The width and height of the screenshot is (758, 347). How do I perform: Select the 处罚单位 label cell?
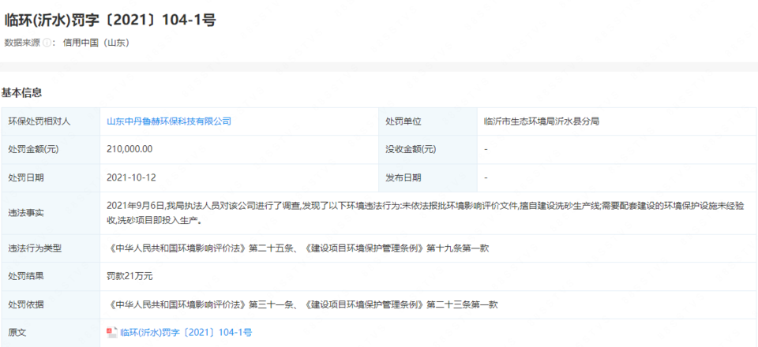(x=428, y=121)
